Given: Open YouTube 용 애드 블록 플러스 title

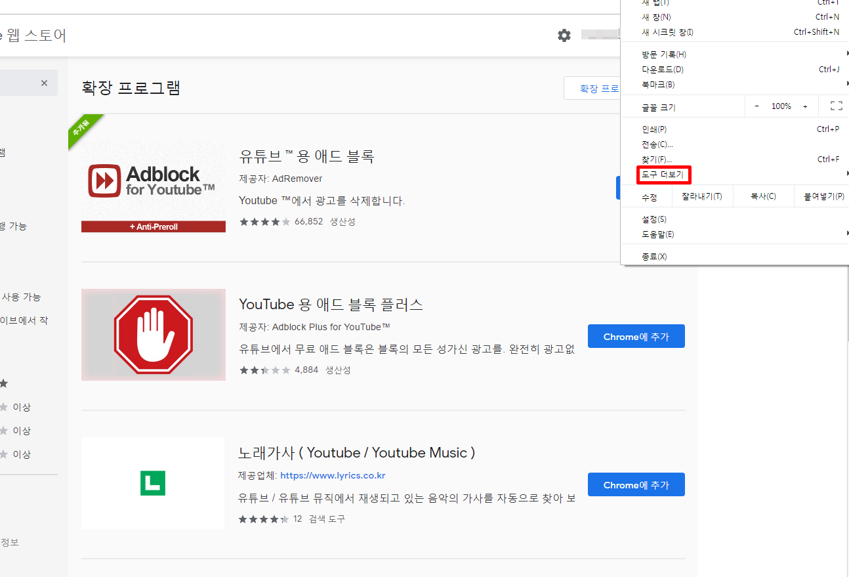Looking at the screenshot, I should [331, 305].
